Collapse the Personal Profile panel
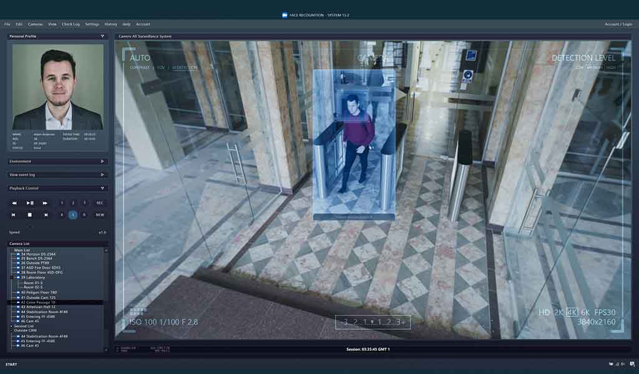 pos(103,36)
